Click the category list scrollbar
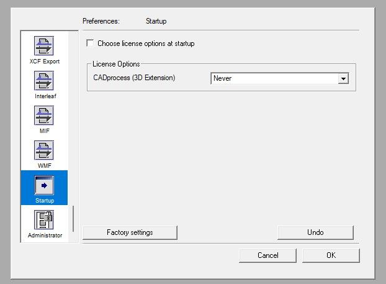The image size is (386, 284). (x=73, y=218)
